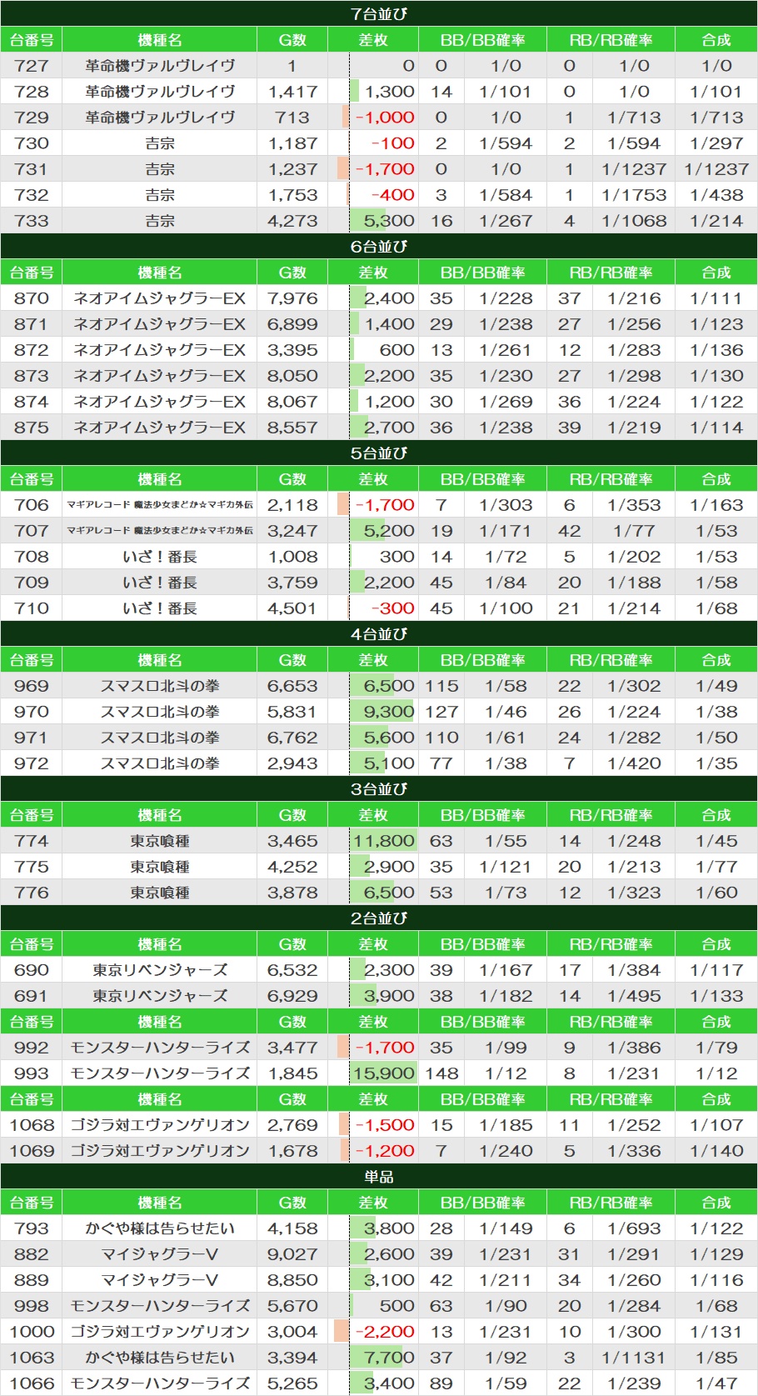
Task: Click RB確率 1/1131 in row 1063
Action: point(634,1357)
